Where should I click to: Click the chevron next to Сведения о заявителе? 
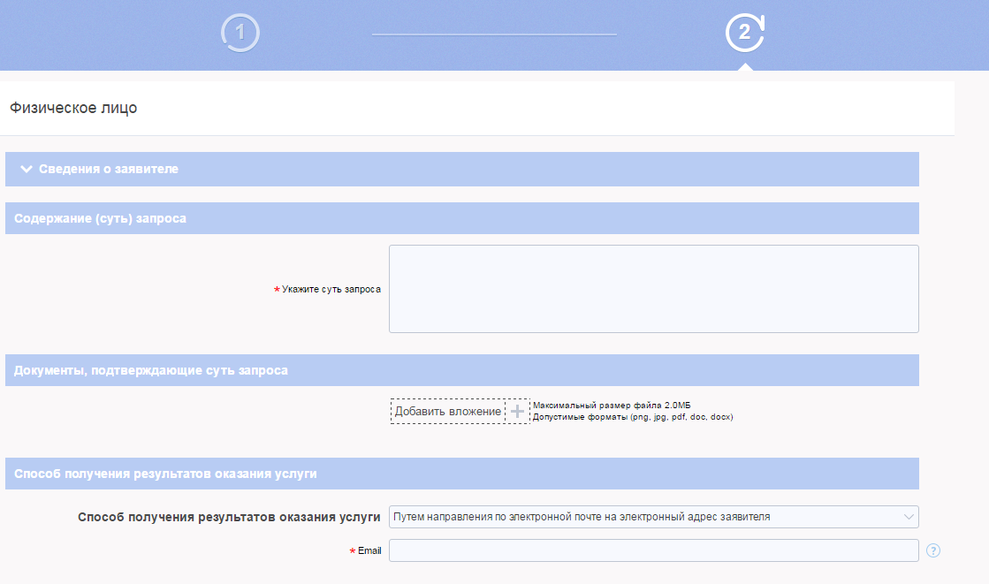[x=26, y=169]
